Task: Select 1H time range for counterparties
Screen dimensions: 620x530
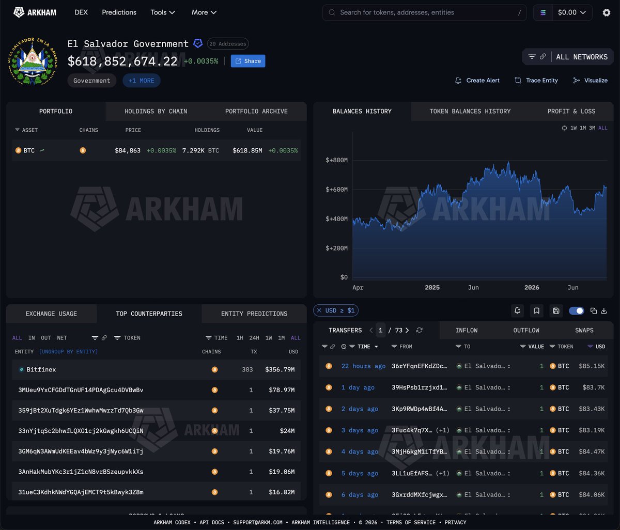Action: click(240, 338)
